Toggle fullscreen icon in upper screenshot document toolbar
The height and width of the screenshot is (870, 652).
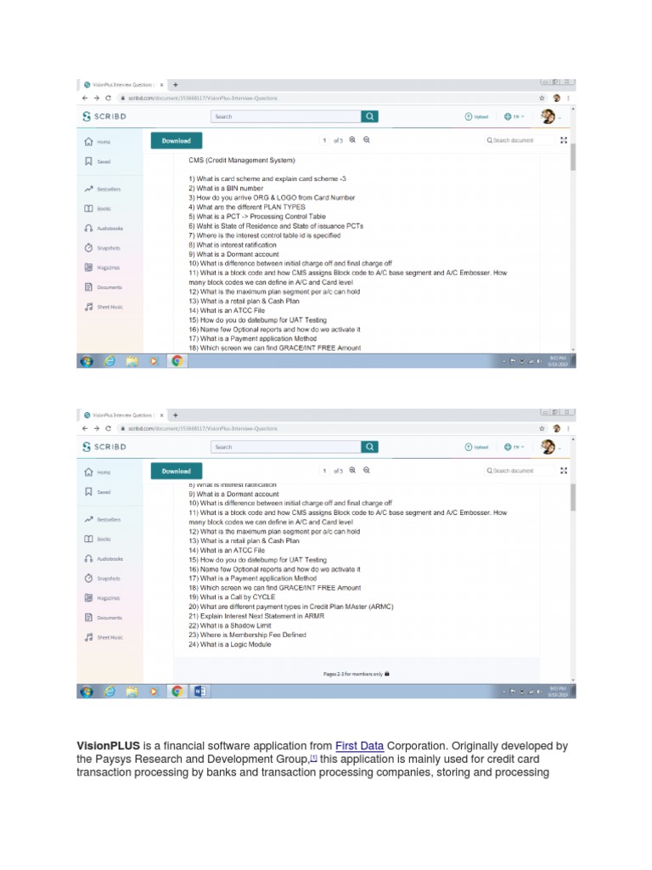tap(564, 140)
